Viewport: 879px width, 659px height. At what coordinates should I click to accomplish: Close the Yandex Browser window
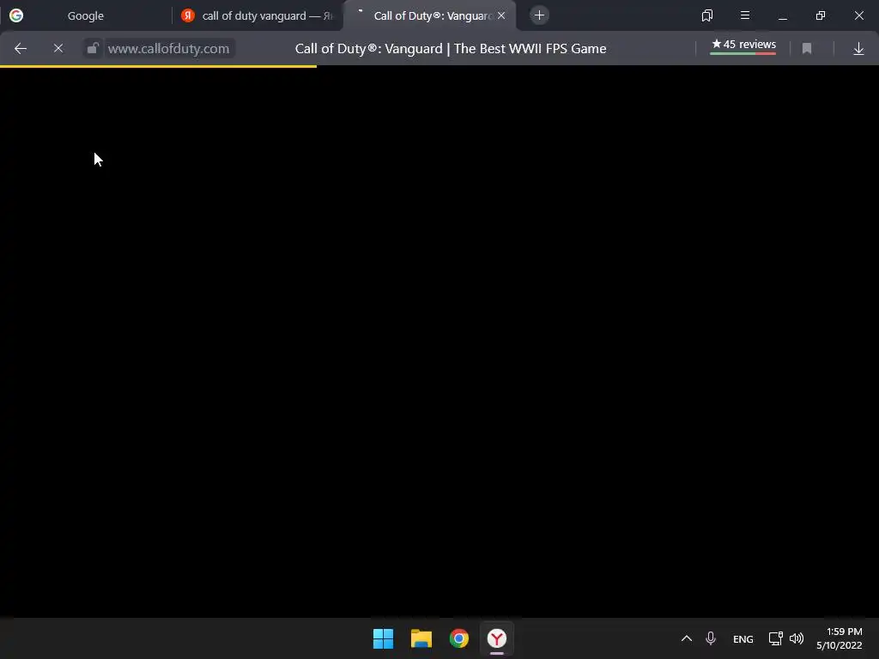coord(858,15)
